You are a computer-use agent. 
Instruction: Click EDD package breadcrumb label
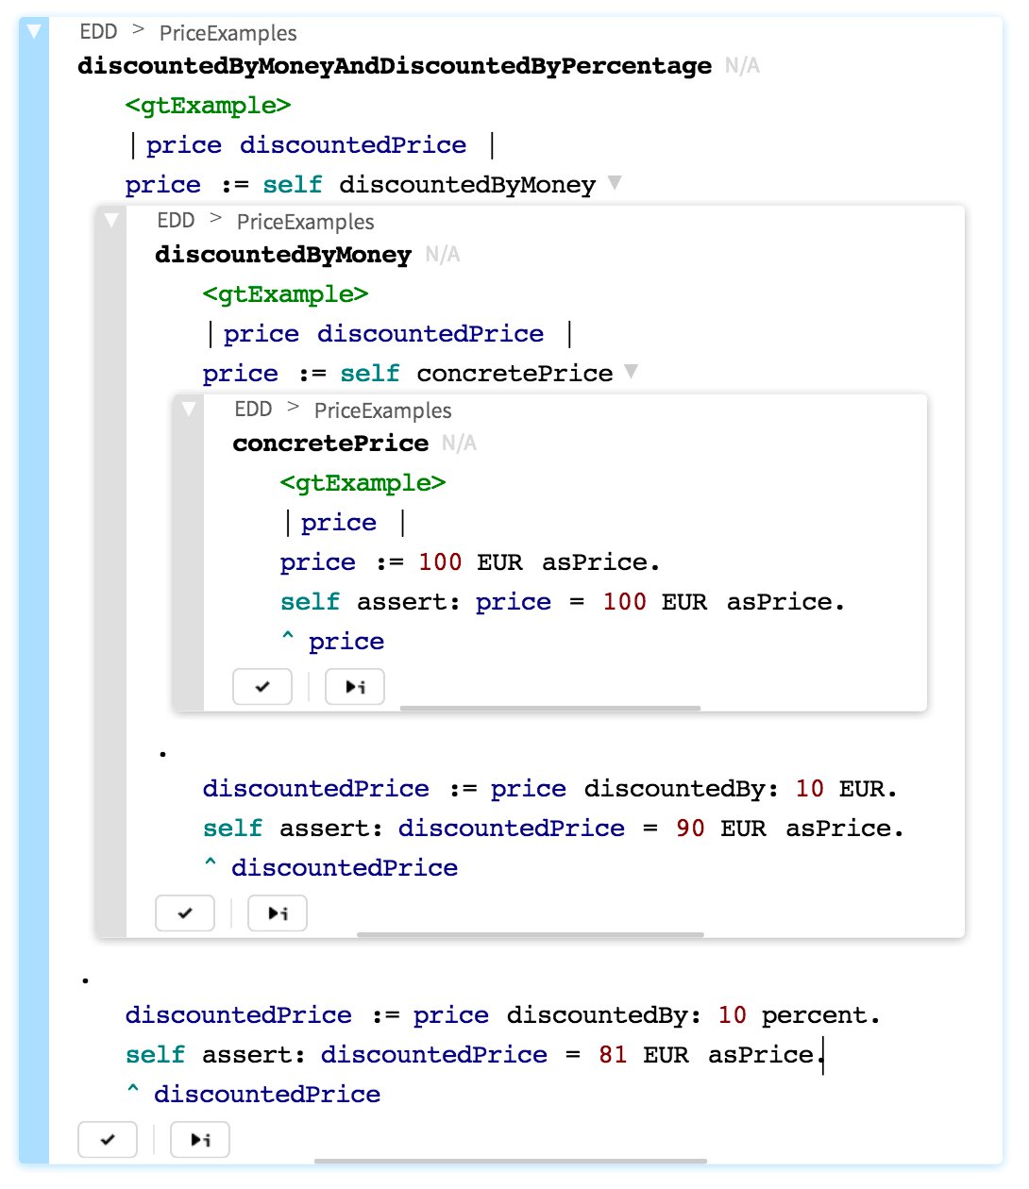(x=96, y=31)
